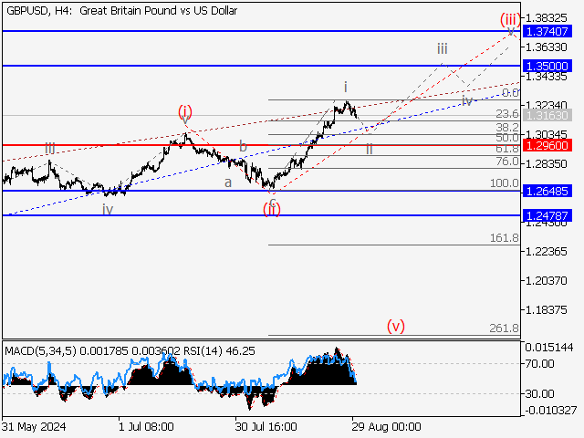
Task: Select Fibonacci 261.8 level label
Action: point(505,328)
